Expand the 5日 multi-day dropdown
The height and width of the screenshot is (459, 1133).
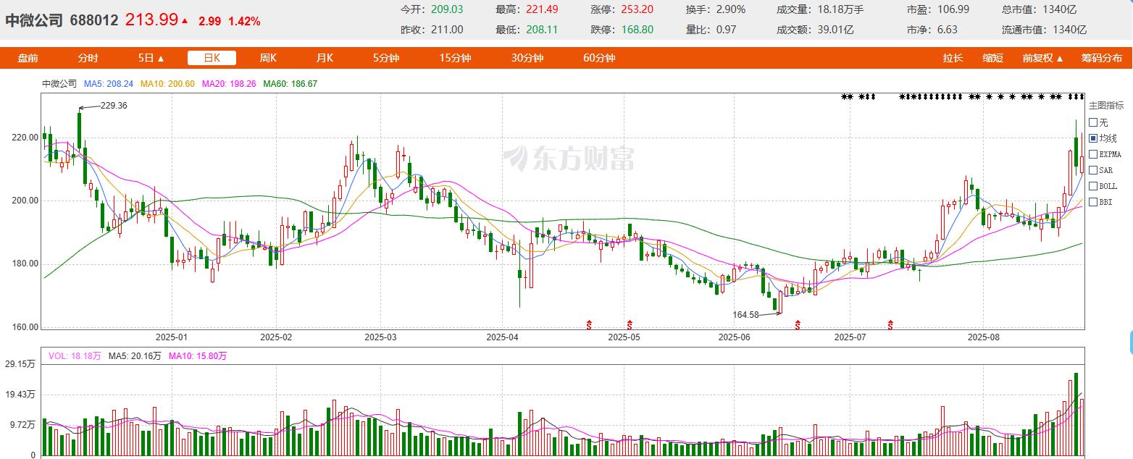151,58
